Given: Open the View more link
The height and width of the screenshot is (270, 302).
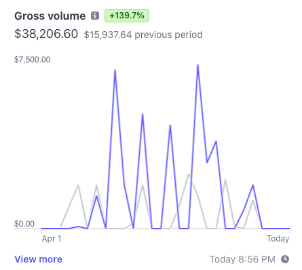Looking at the screenshot, I should pos(38,259).
